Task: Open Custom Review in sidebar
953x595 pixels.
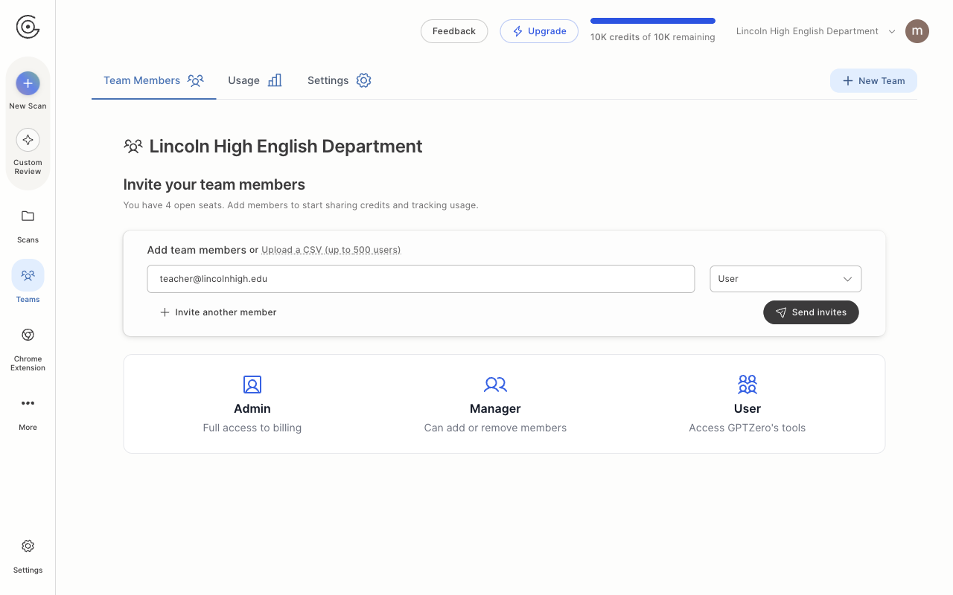Action: pos(28,152)
